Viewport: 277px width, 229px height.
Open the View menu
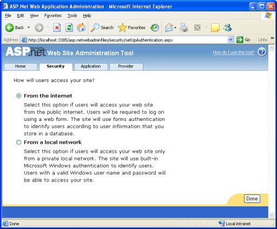click(x=34, y=16)
